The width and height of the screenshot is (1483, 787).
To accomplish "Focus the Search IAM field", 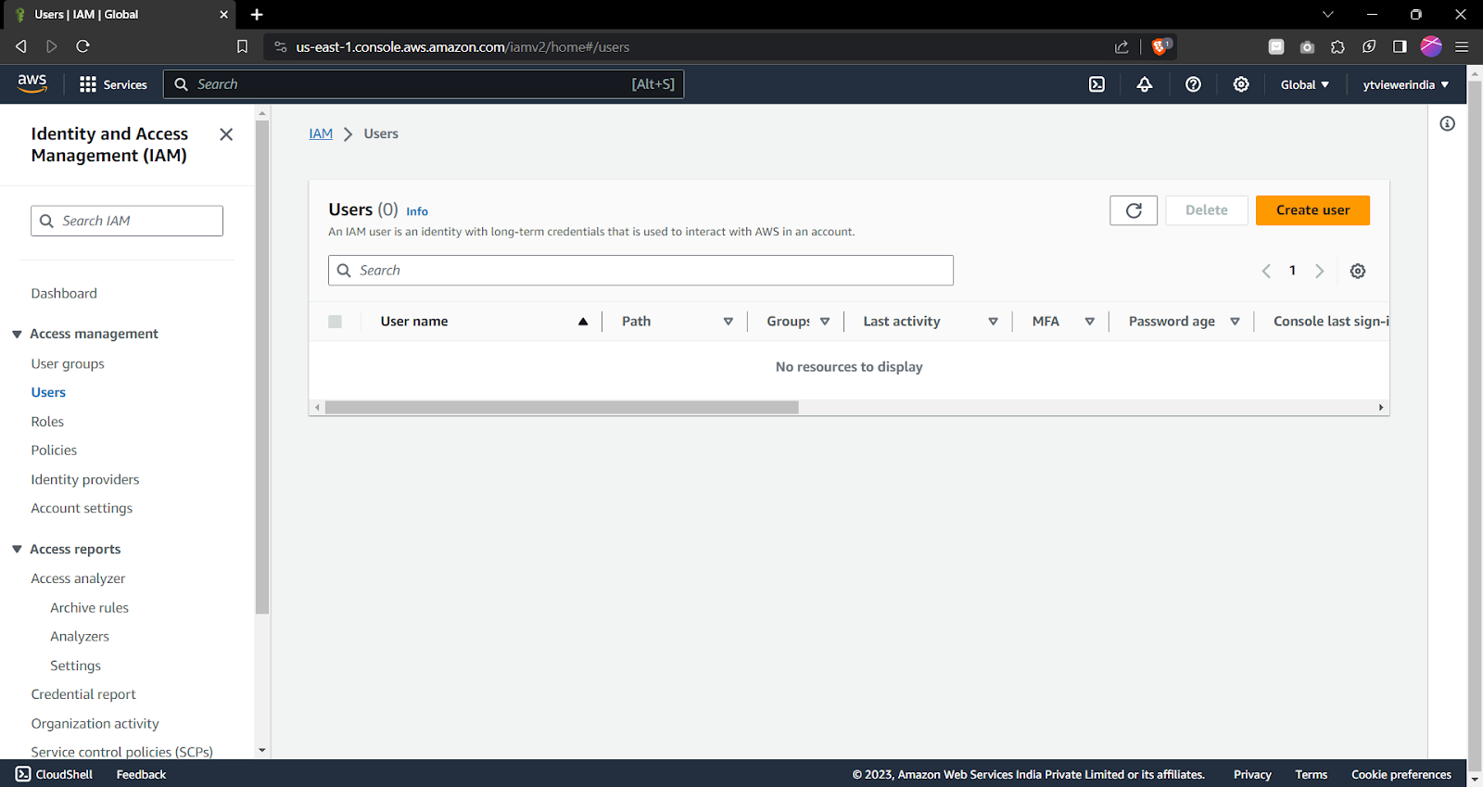I will tap(127, 221).
